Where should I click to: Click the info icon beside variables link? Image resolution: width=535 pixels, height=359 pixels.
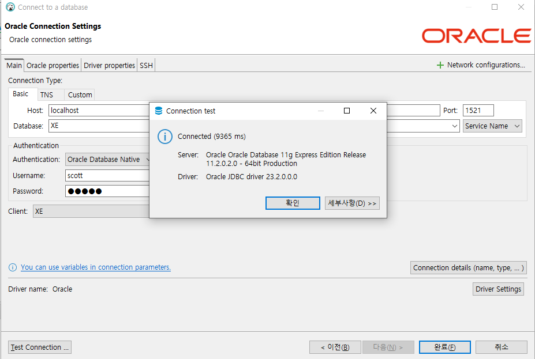13,267
